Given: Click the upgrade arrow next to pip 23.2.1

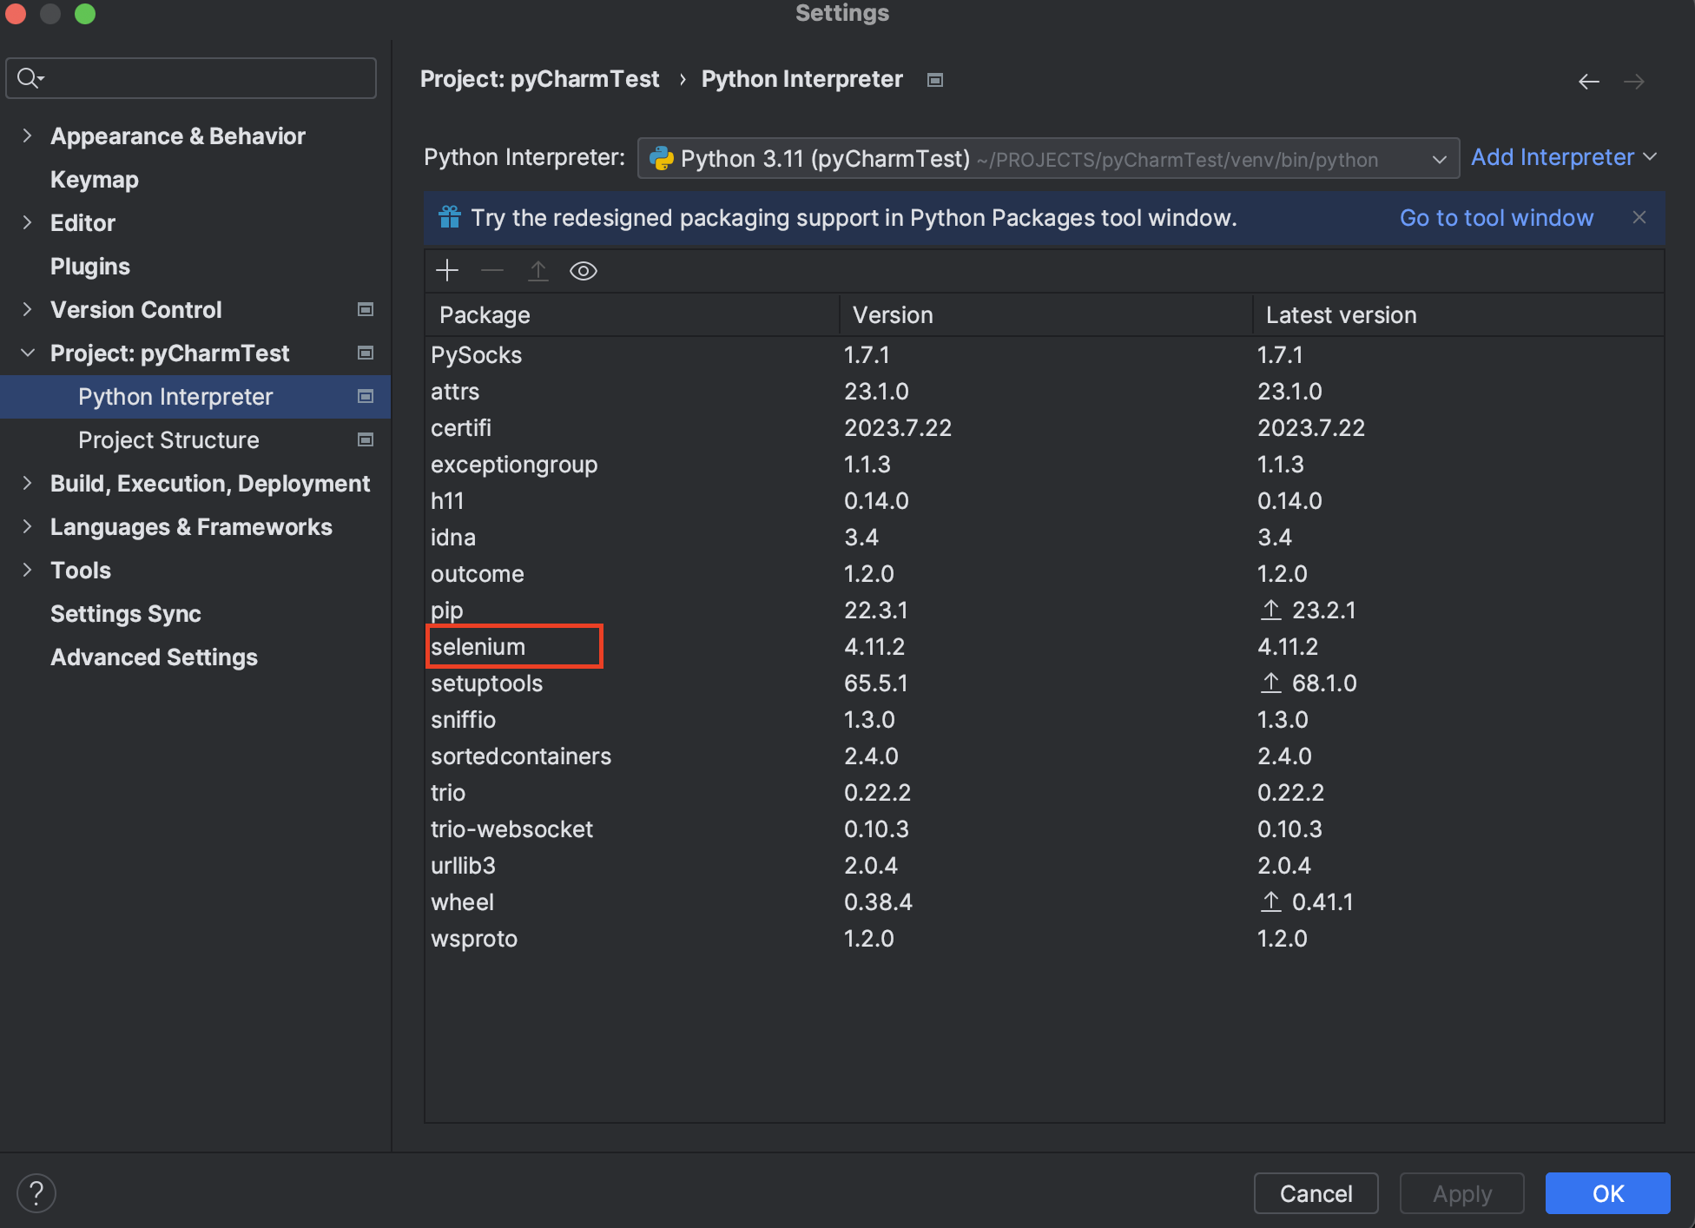Looking at the screenshot, I should coord(1270,611).
